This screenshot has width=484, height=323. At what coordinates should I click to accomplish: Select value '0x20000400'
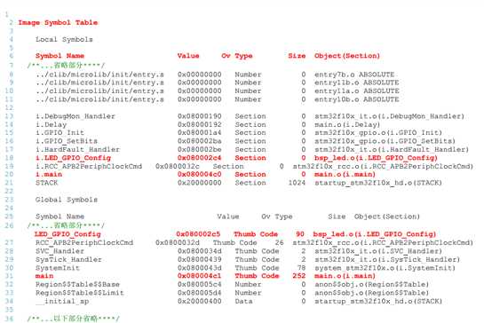click(200, 301)
